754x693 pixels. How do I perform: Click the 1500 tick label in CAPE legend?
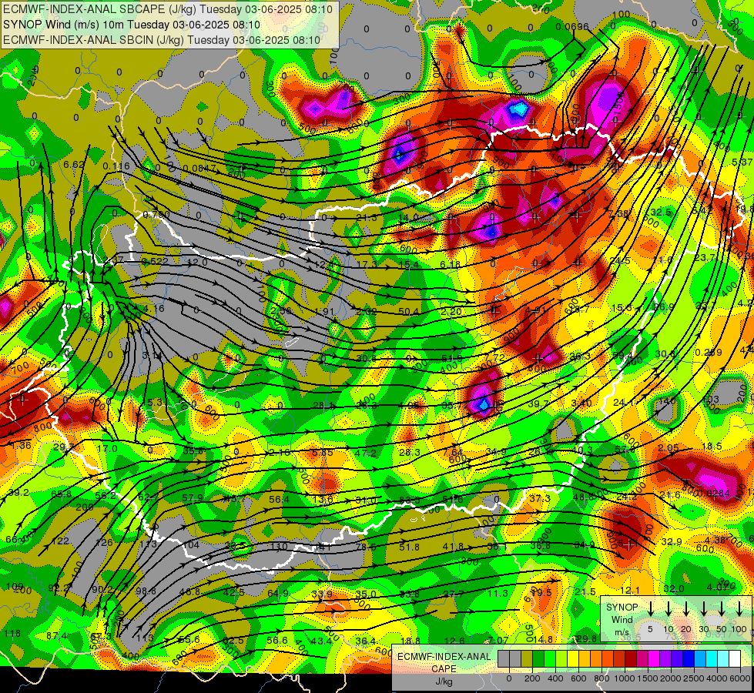648,678
